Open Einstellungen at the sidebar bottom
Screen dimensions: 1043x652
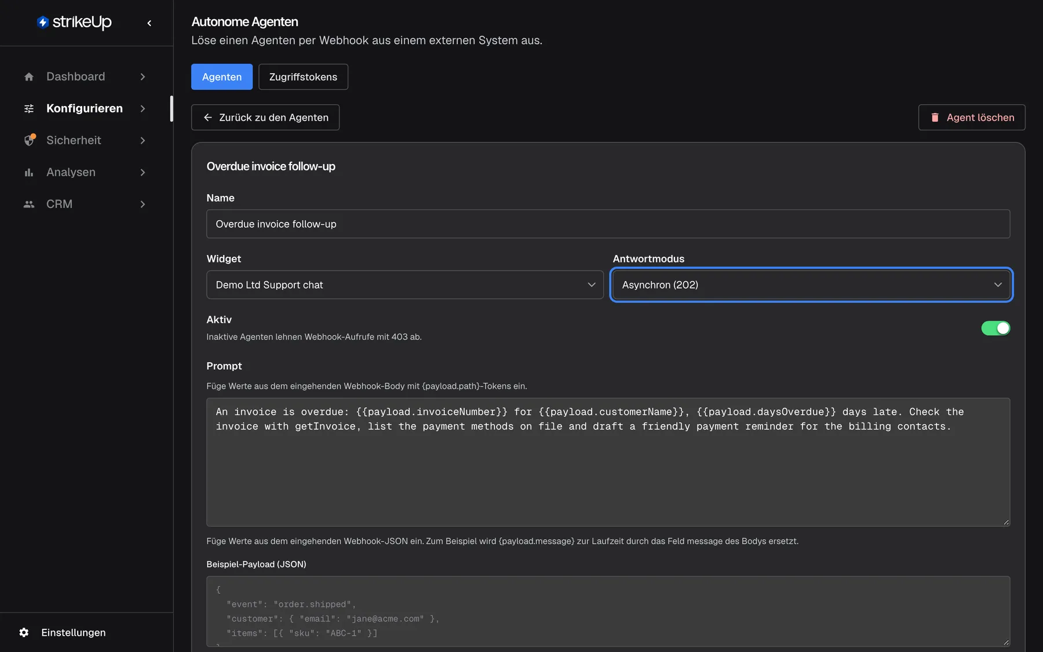86,632
